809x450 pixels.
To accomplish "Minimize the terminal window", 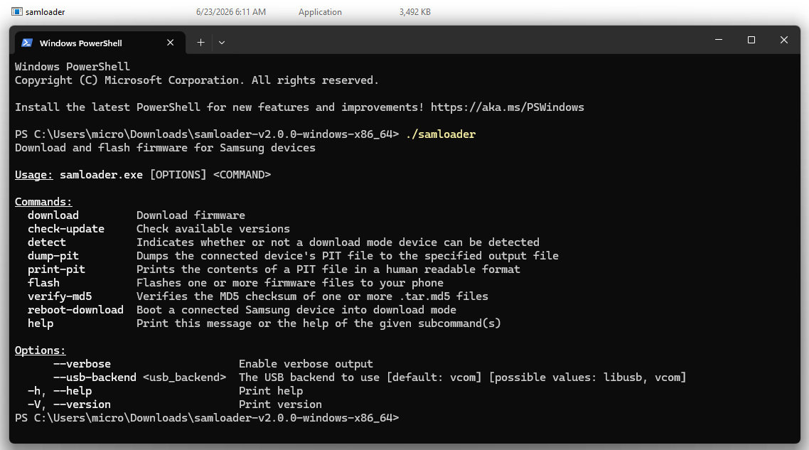I will point(718,40).
